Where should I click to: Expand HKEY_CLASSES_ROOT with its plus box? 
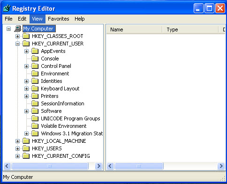click(x=17, y=36)
